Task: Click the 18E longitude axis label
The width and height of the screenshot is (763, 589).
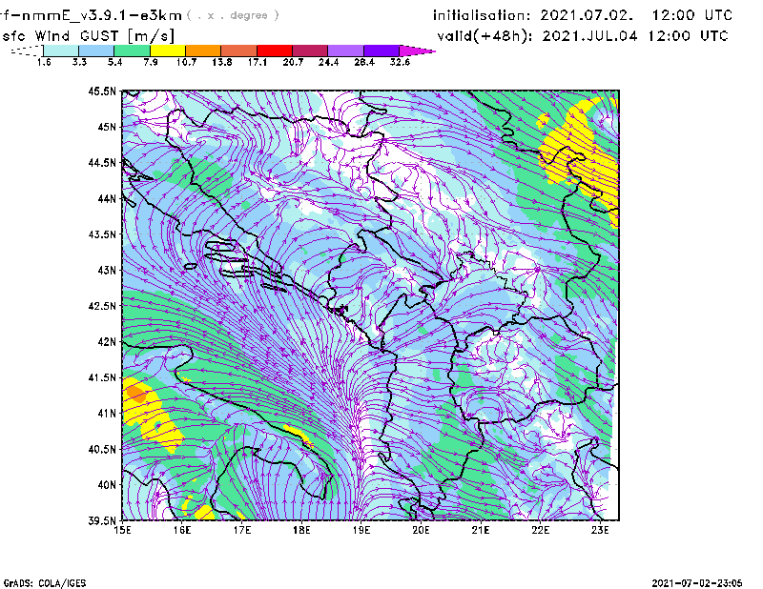Action: (301, 530)
